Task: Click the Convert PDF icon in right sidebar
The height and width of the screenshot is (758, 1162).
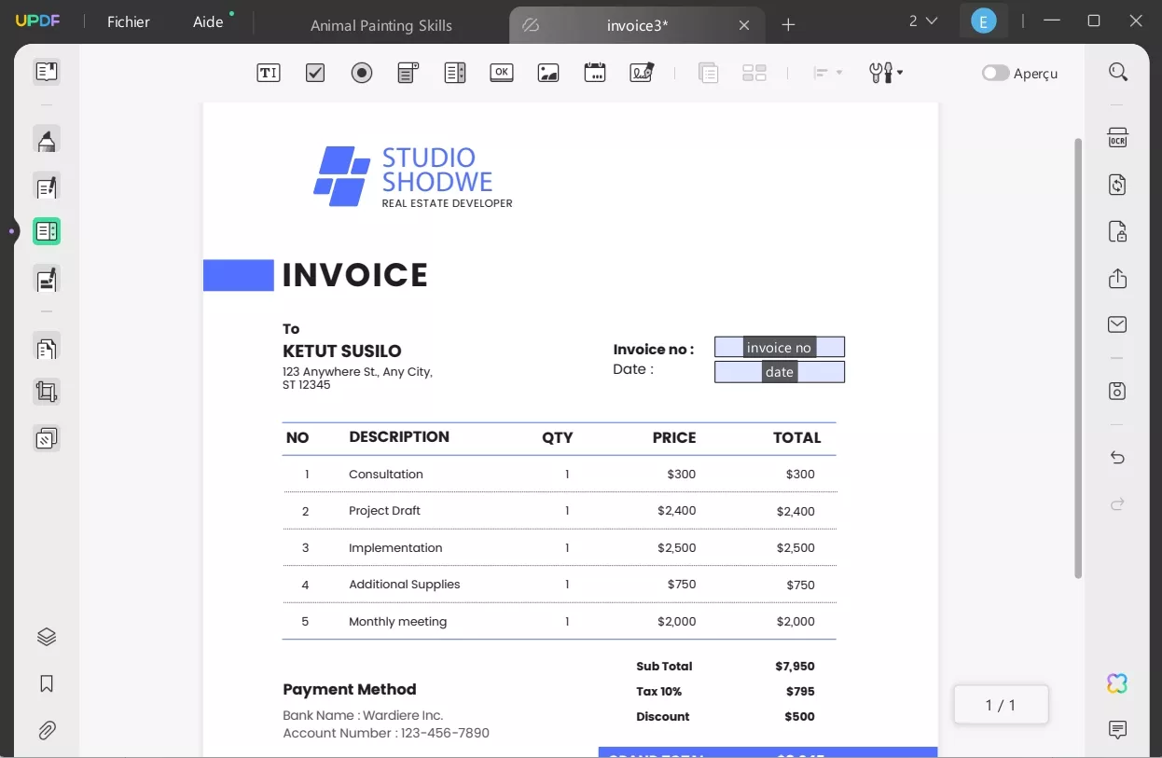Action: click(1117, 185)
